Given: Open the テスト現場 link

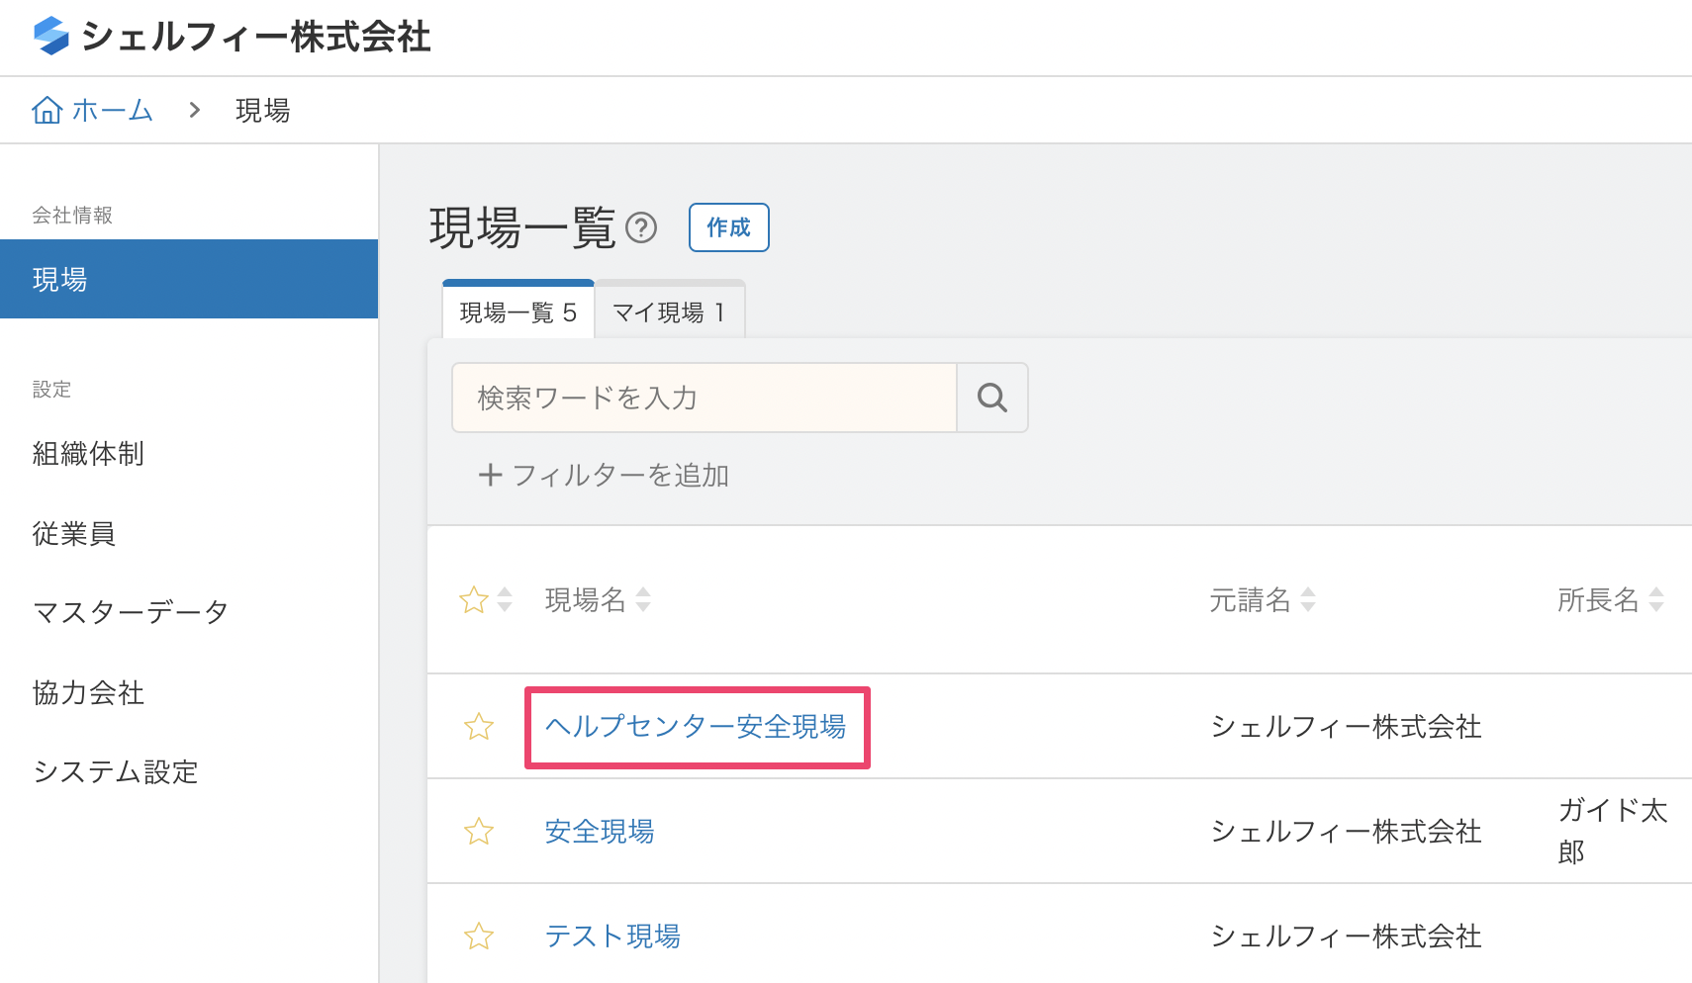Looking at the screenshot, I should tap(611, 936).
